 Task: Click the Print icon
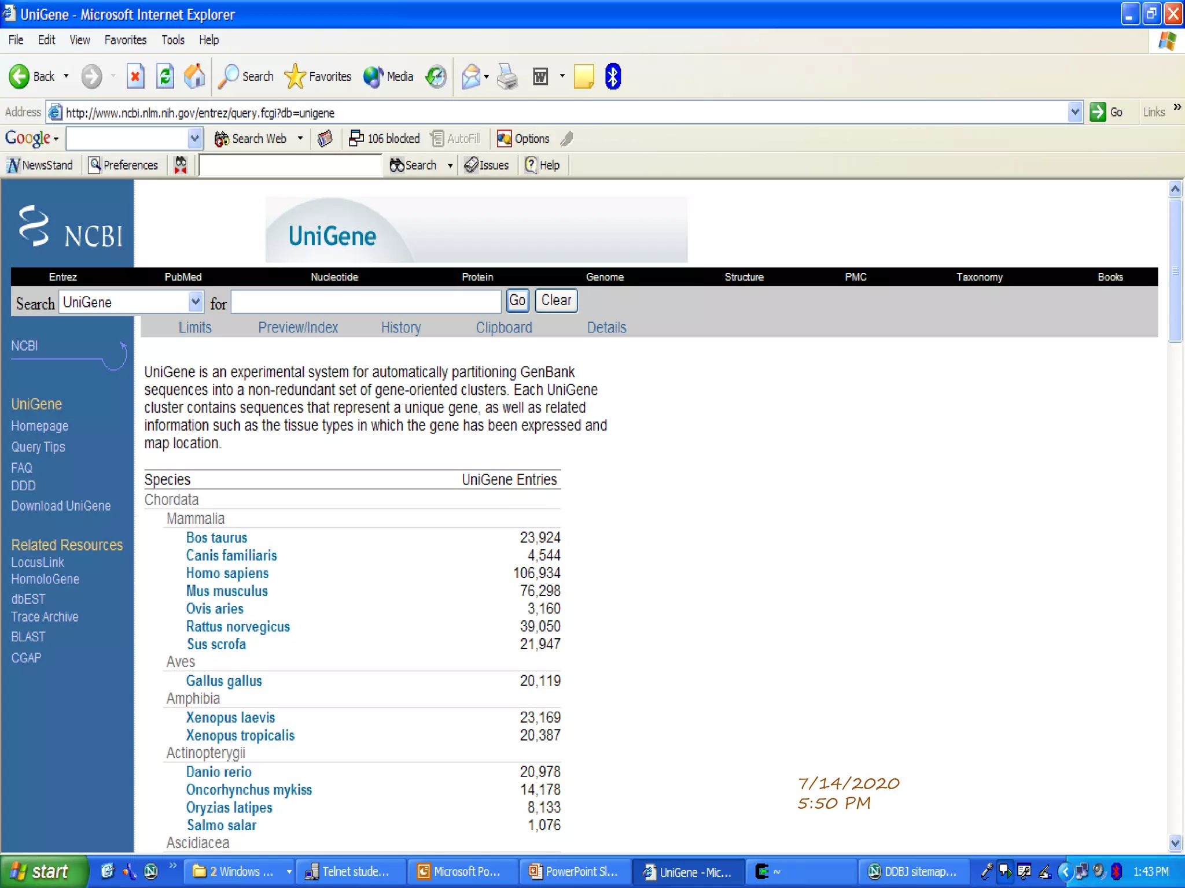tap(507, 76)
